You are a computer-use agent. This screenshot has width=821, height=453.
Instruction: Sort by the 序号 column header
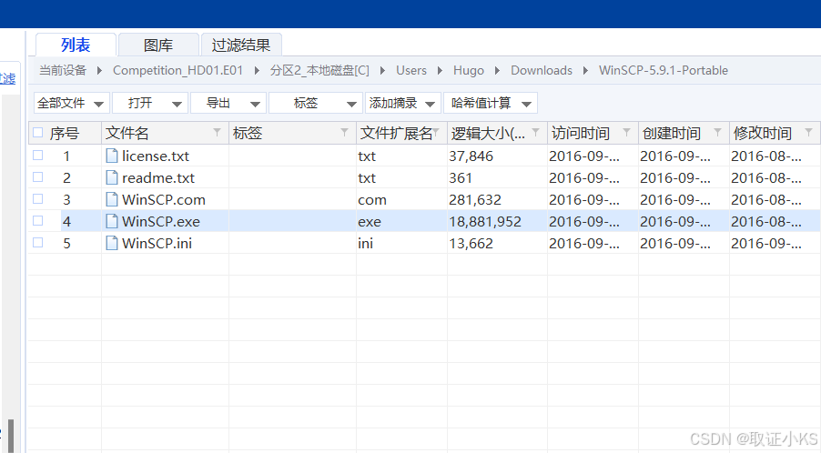(65, 133)
